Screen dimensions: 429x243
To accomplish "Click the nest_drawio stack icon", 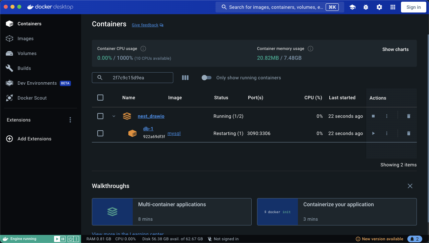I will [x=127, y=116].
